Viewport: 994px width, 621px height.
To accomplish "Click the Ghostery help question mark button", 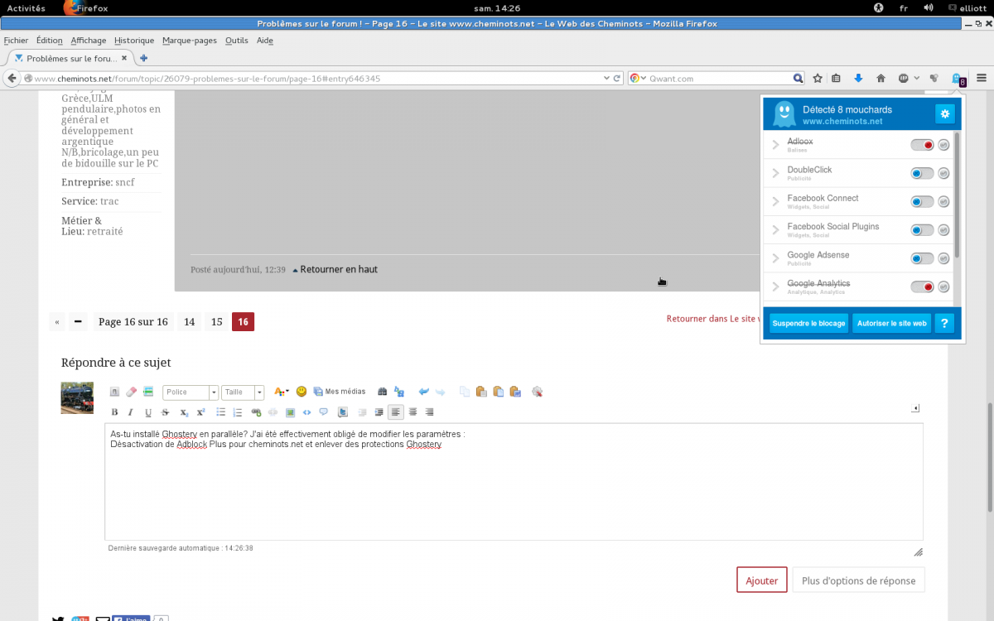I will (x=944, y=323).
